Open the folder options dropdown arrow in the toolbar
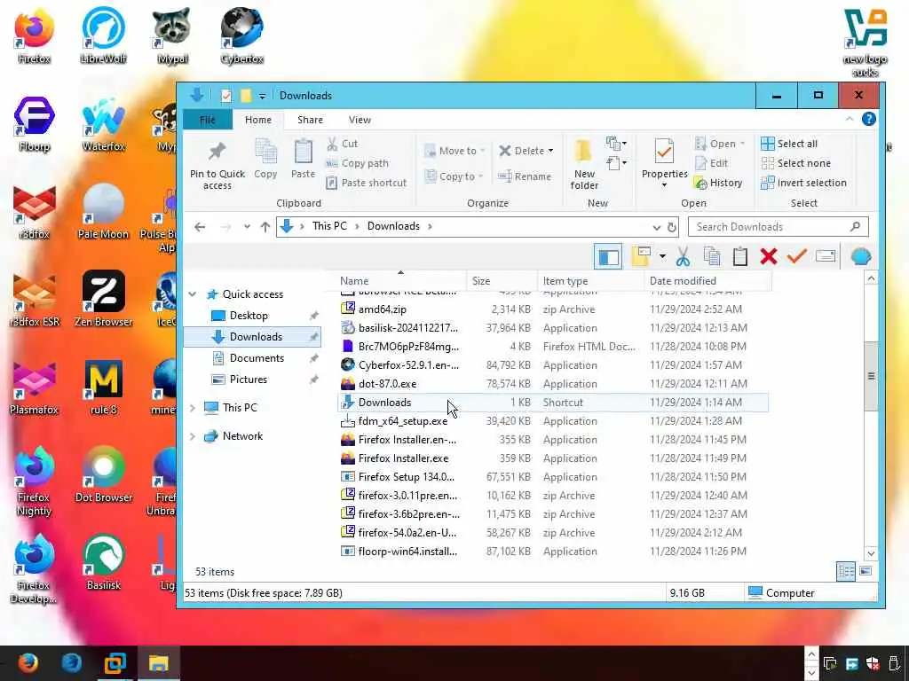Screen dimensions: 909x681 (x=662, y=256)
